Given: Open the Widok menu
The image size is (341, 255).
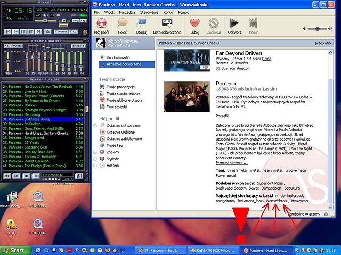Looking at the screenshot, I should 109,12.
